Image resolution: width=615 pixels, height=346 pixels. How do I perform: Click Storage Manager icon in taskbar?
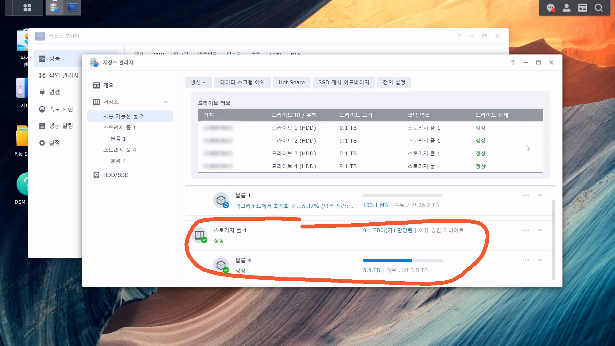54,8
